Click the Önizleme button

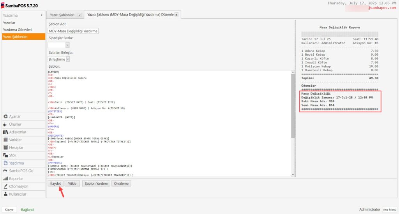tap(121, 184)
